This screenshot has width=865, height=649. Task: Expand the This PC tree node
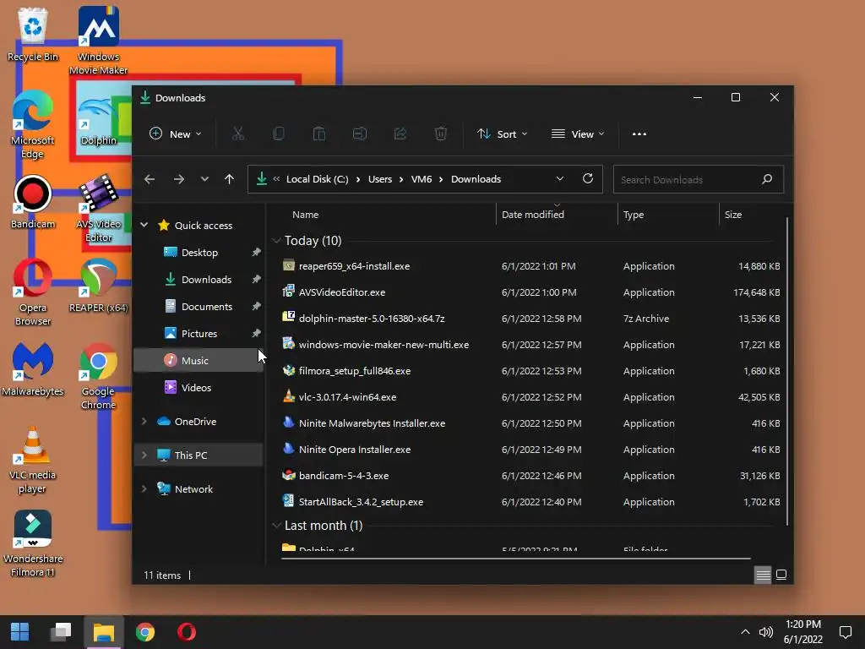(144, 455)
